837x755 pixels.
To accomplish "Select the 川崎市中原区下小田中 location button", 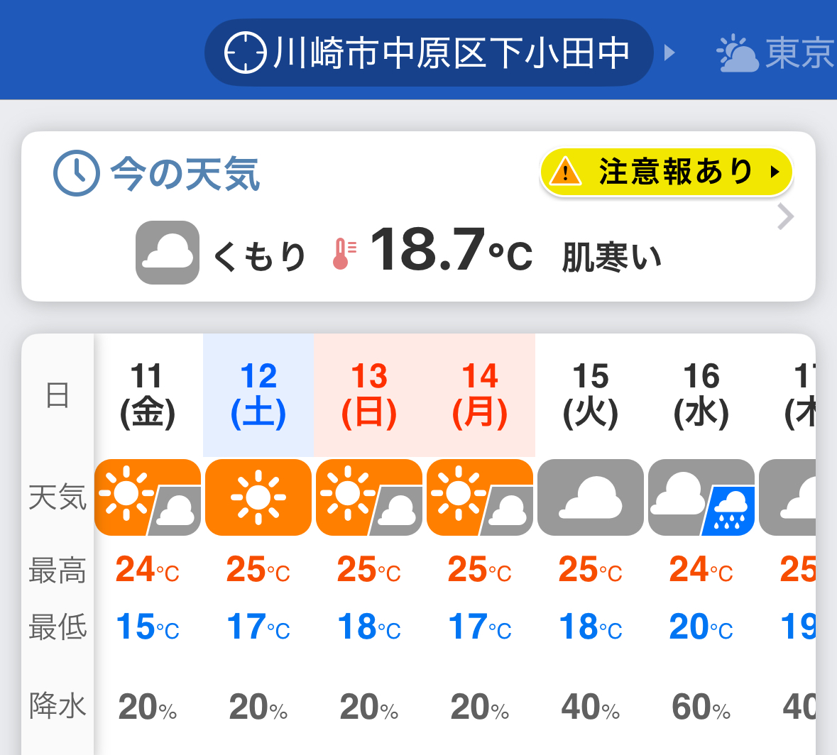I will click(x=429, y=53).
